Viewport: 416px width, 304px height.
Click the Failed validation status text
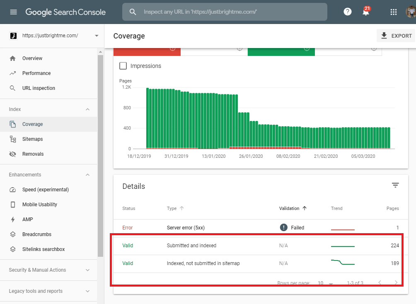click(x=297, y=228)
